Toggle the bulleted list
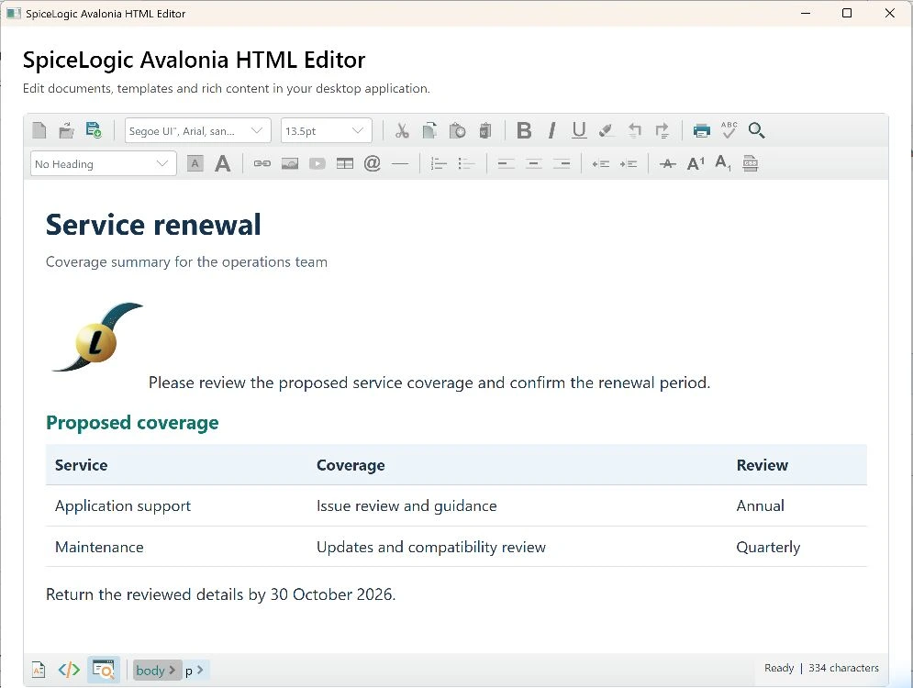 467,163
